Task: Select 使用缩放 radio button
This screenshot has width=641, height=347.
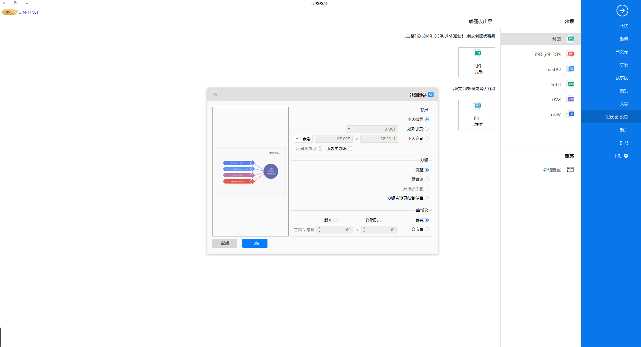Action: coord(427,129)
